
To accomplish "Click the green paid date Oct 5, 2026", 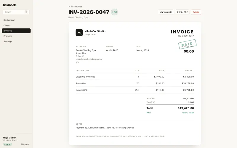I will [x=188, y=113].
